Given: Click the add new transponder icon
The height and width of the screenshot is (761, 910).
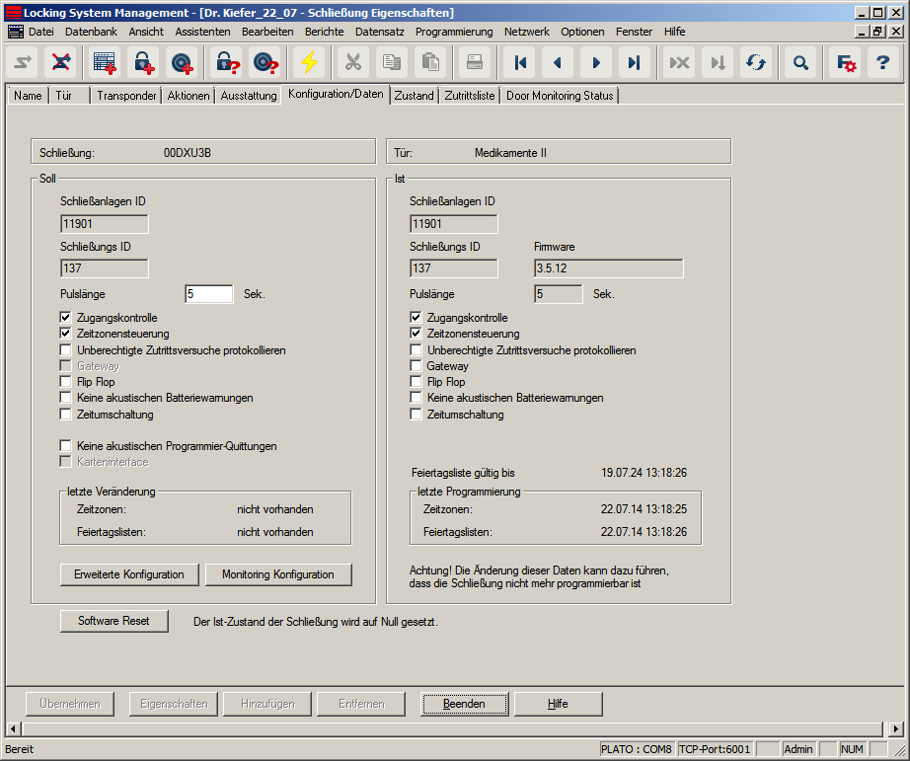Looking at the screenshot, I should 183,62.
